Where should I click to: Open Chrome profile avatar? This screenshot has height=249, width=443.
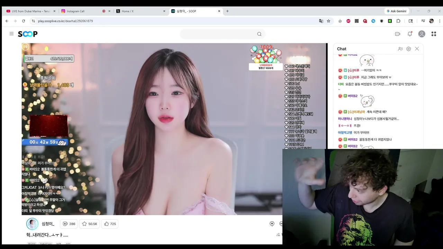tap(431, 21)
